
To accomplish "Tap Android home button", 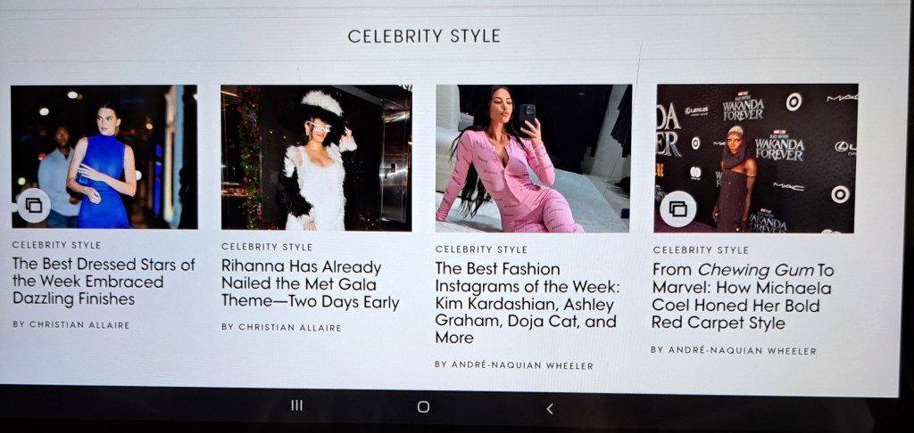I will pos(424,407).
